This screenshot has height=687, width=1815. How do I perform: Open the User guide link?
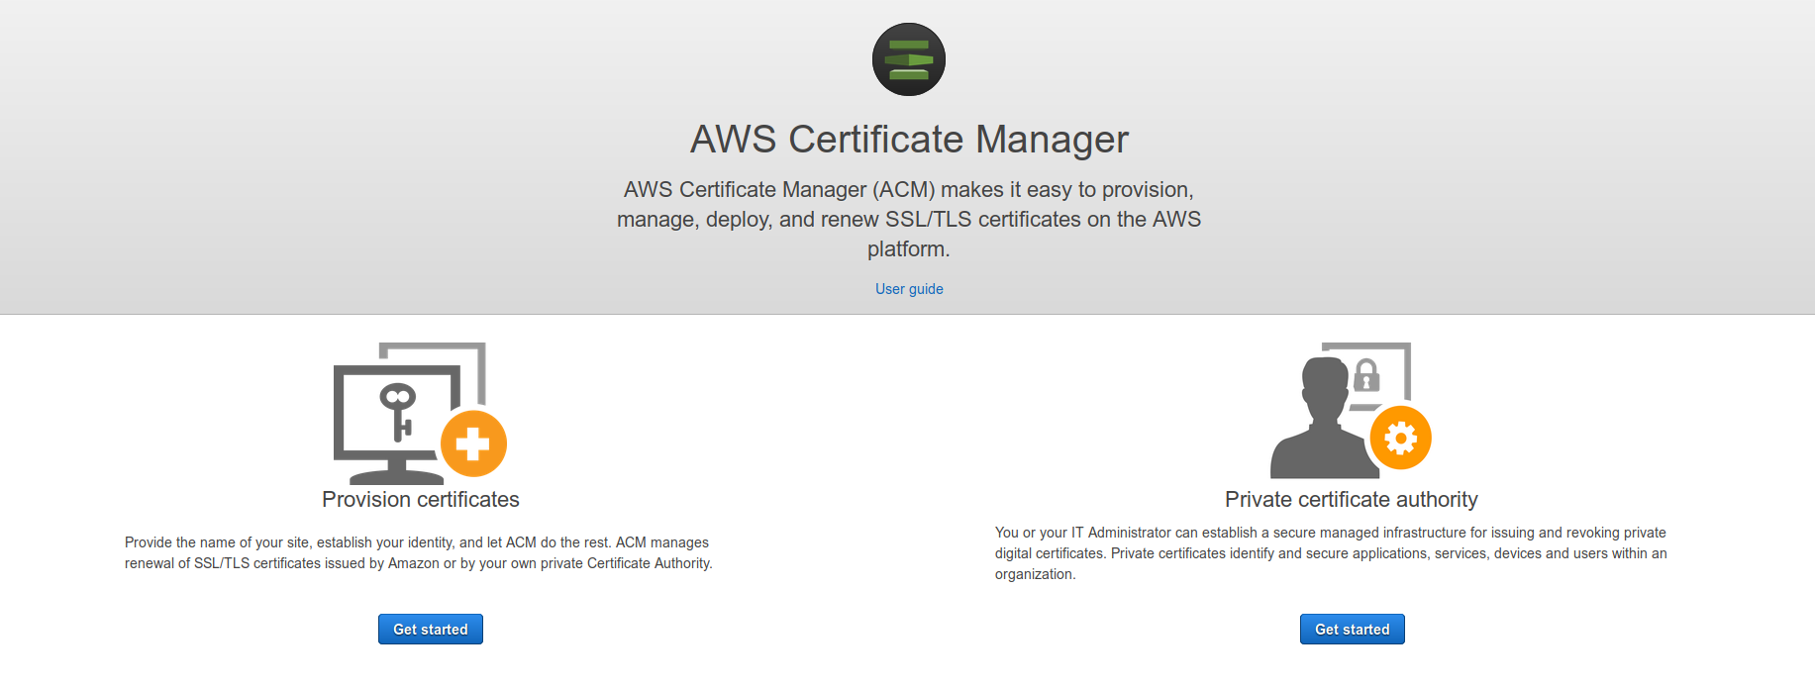tap(909, 289)
